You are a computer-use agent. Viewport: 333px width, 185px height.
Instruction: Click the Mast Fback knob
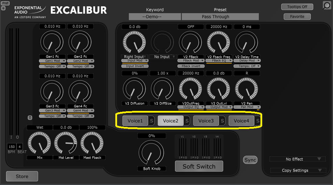point(92,143)
